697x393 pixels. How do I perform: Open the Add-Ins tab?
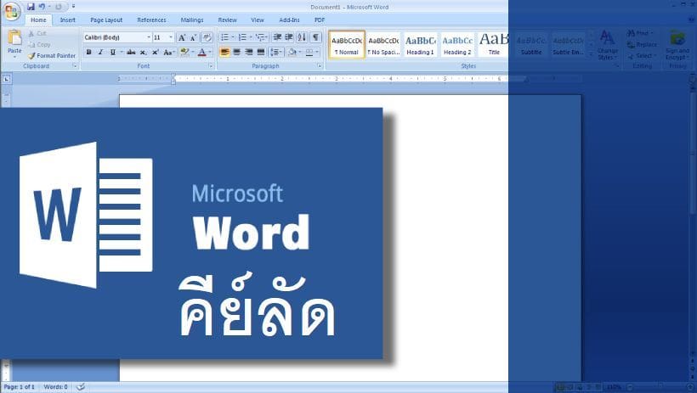[x=289, y=20]
